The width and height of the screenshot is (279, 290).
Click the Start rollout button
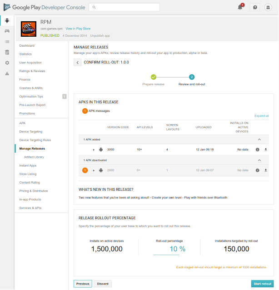[x=262, y=284]
